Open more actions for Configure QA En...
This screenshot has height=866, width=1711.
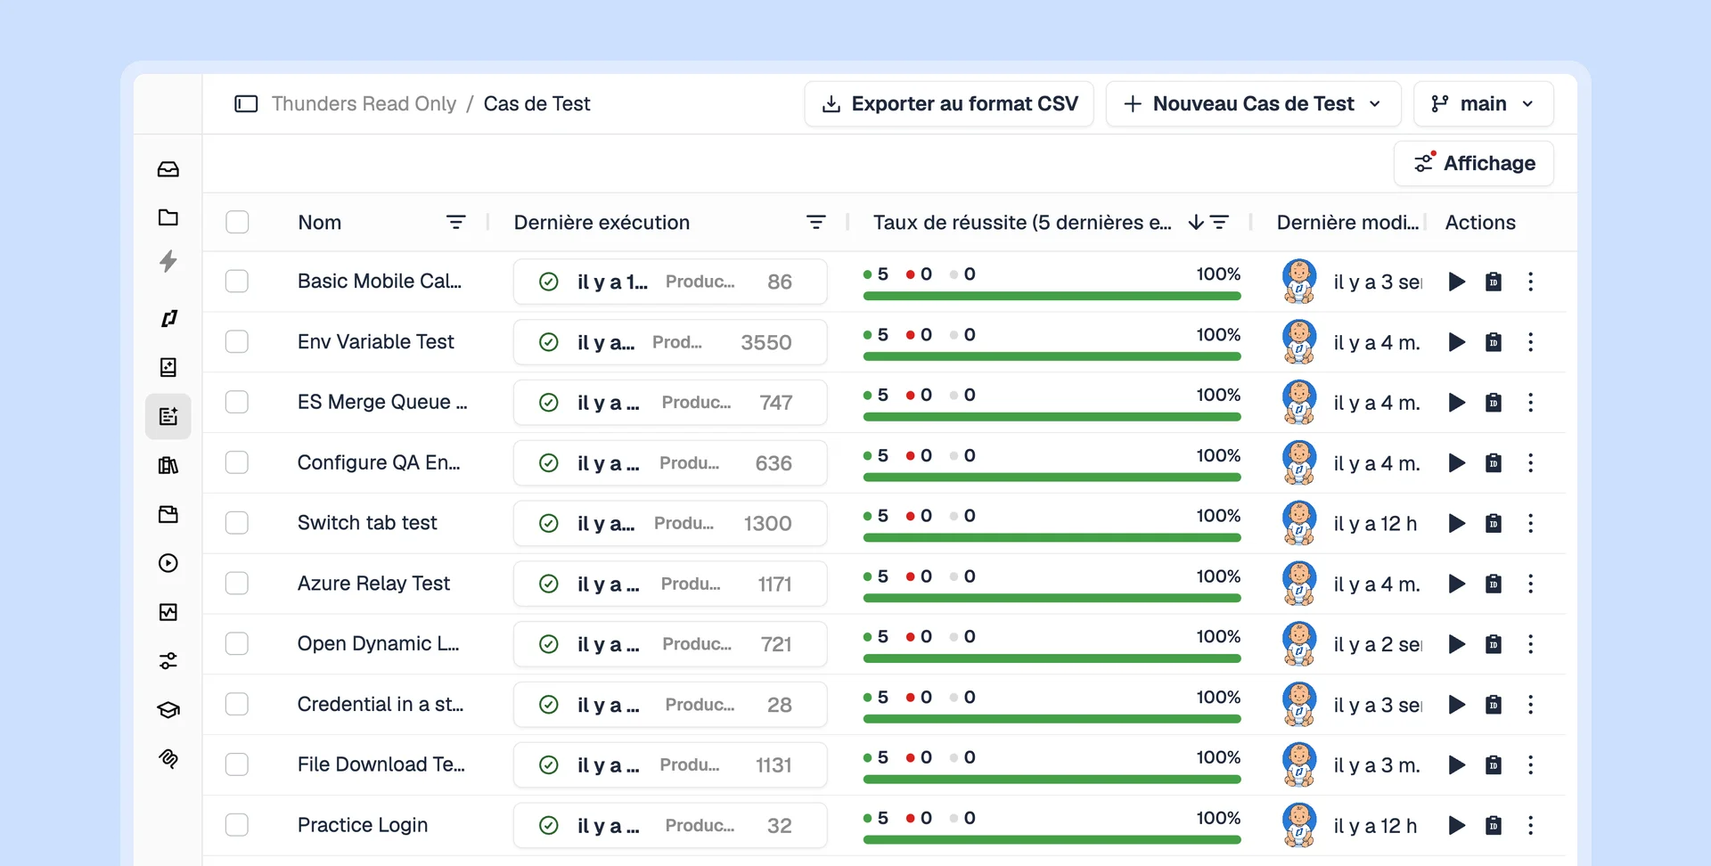(1531, 463)
